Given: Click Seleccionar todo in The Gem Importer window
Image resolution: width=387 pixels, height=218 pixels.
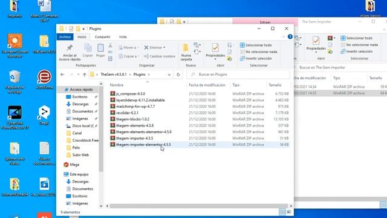Looking at the screenshot, I should tap(356, 38).
